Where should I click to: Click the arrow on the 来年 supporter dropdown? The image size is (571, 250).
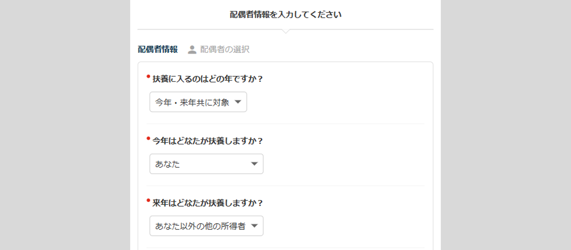(x=254, y=226)
